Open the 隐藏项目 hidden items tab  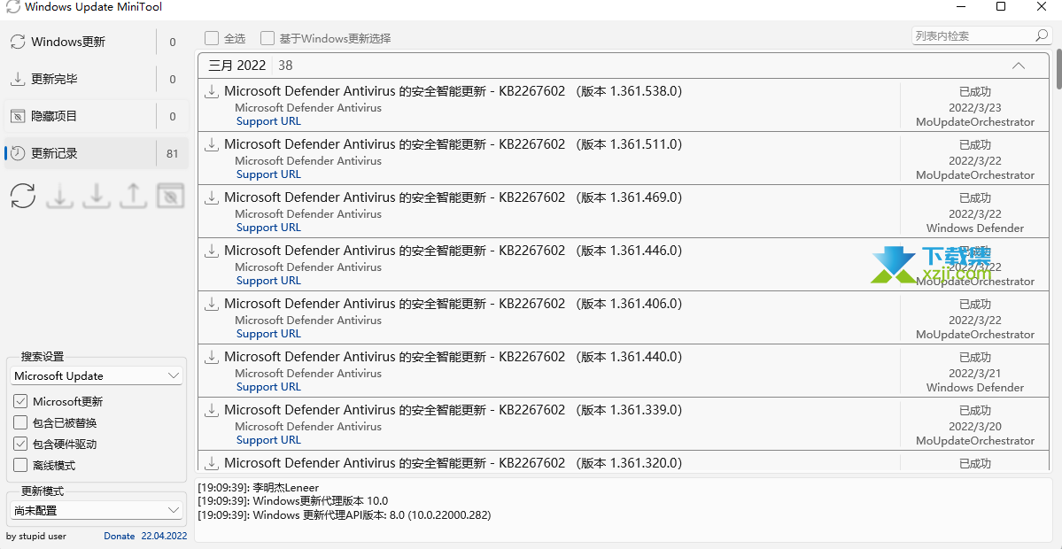[x=54, y=116]
